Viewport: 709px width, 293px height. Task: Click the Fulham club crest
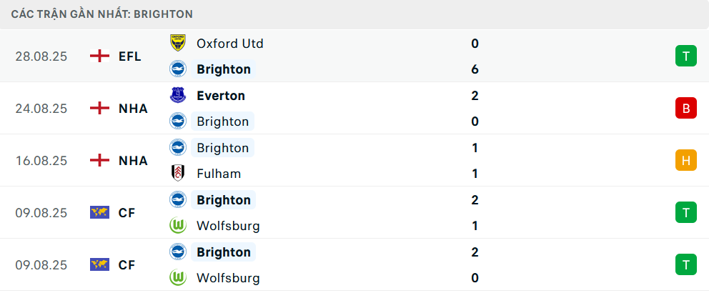pos(177,174)
